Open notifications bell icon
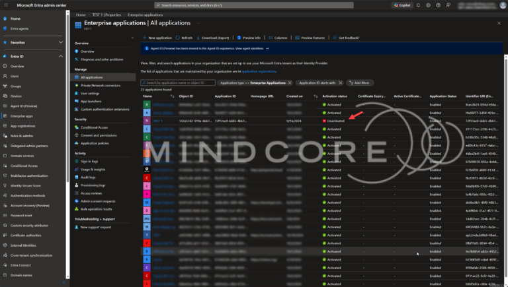The width and height of the screenshot is (508, 287). (x=418, y=5)
